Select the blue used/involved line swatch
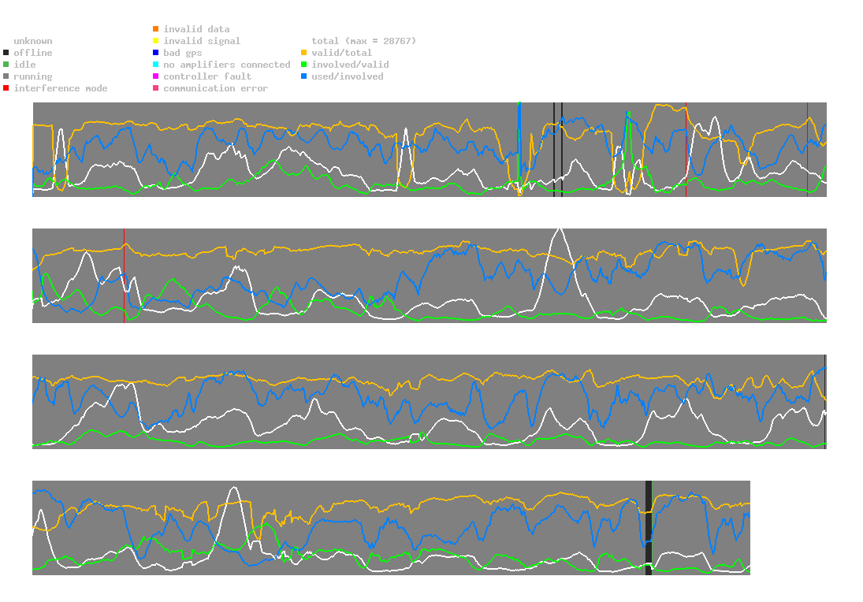Viewport: 863px width, 602px height. (304, 76)
